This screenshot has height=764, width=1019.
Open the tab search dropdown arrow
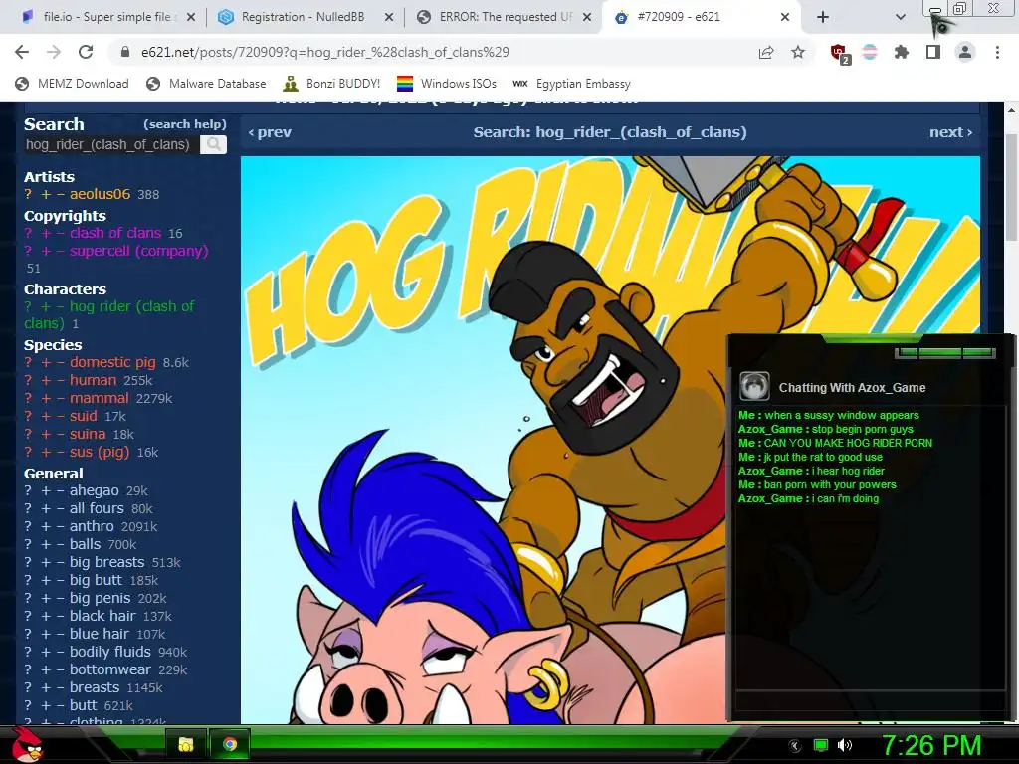pyautogui.click(x=900, y=17)
